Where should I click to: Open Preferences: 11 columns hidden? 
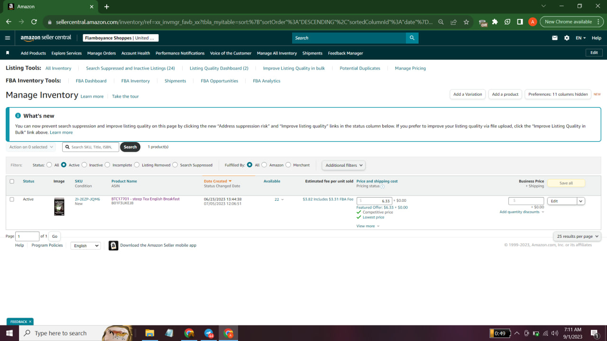coord(558,94)
